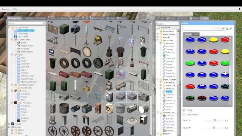Open the Dupes tab

pos(121,18)
